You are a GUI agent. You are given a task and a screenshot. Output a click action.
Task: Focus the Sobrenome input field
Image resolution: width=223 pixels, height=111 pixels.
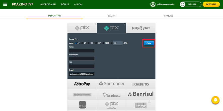[x=81, y=59]
